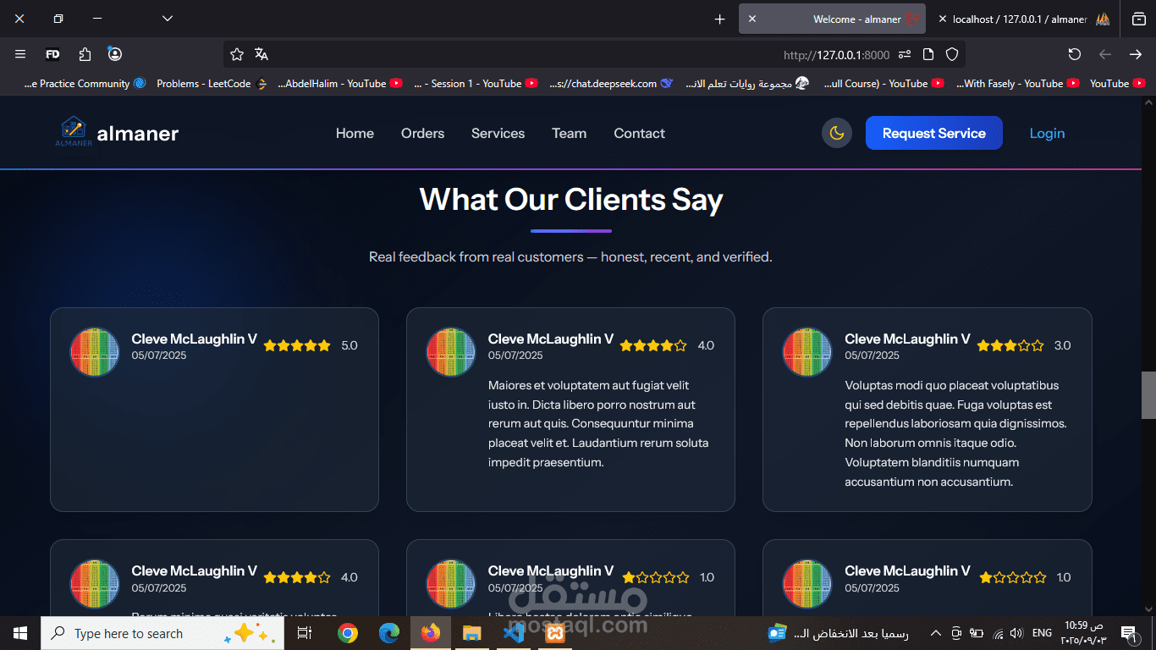Switch the ENG input language indicator
This screenshot has width=1156, height=650.
click(1043, 633)
